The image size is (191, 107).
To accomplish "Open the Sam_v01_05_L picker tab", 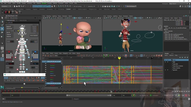I will coord(23,20).
